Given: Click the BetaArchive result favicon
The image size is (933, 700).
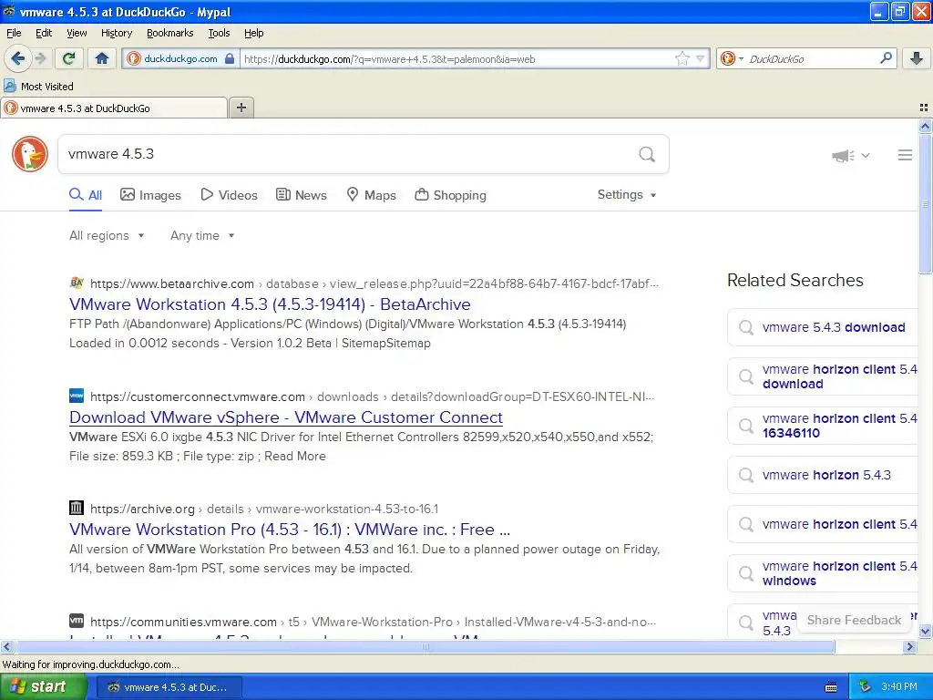Looking at the screenshot, I should coord(77,283).
